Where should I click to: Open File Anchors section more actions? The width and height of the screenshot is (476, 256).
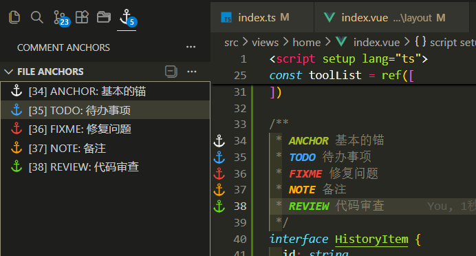[191, 72]
